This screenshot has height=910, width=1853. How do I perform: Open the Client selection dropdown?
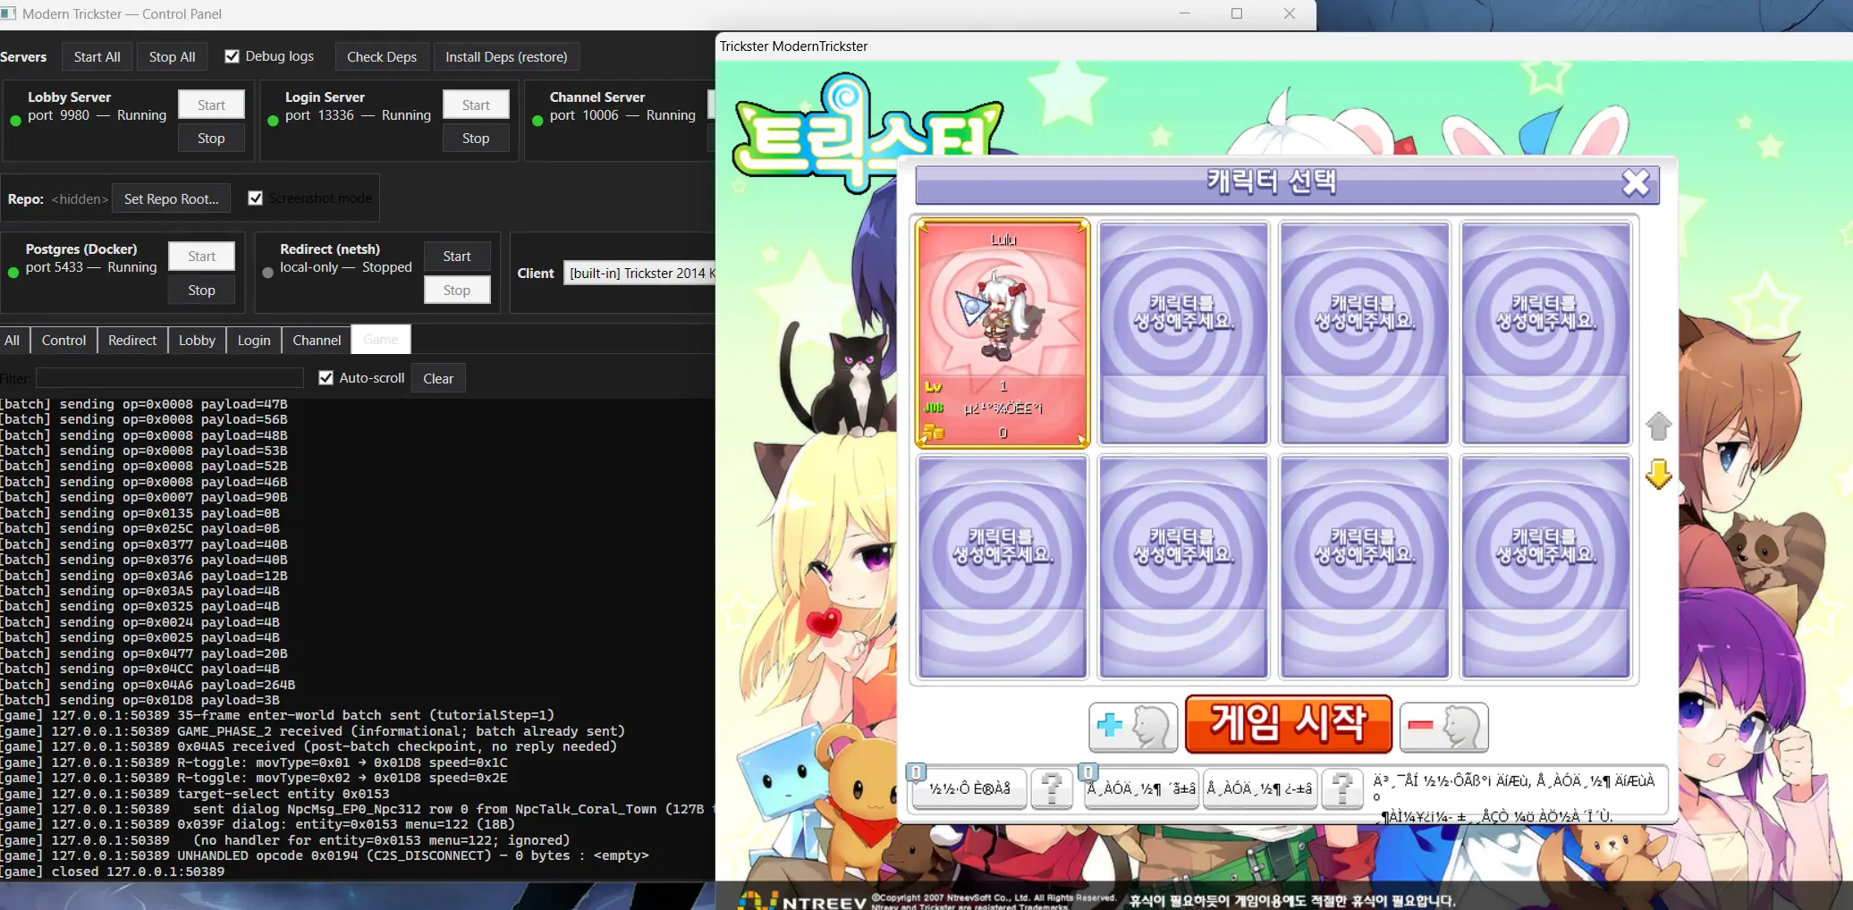(x=639, y=274)
